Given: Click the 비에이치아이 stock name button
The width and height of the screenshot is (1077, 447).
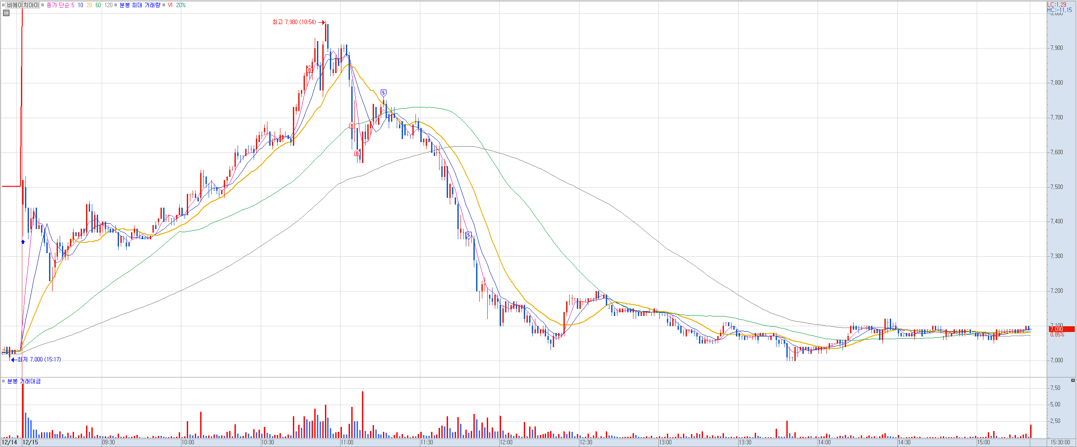Looking at the screenshot, I should click(23, 5).
